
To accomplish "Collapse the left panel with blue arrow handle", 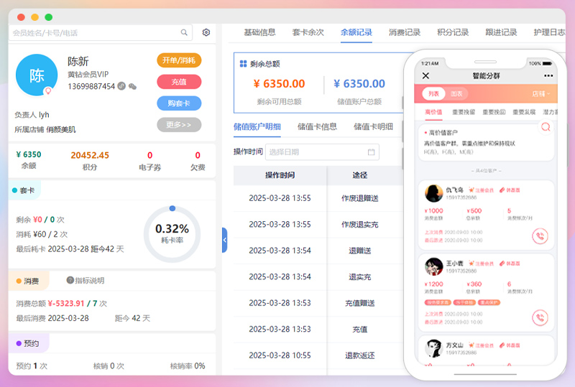I will click(x=225, y=240).
